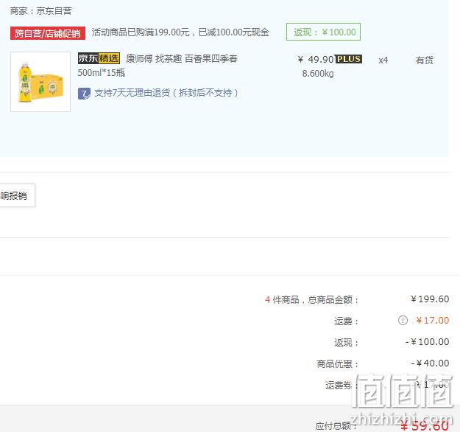Click the 7-day return policy icon
Screen dimensions: 460x432
pos(84,94)
